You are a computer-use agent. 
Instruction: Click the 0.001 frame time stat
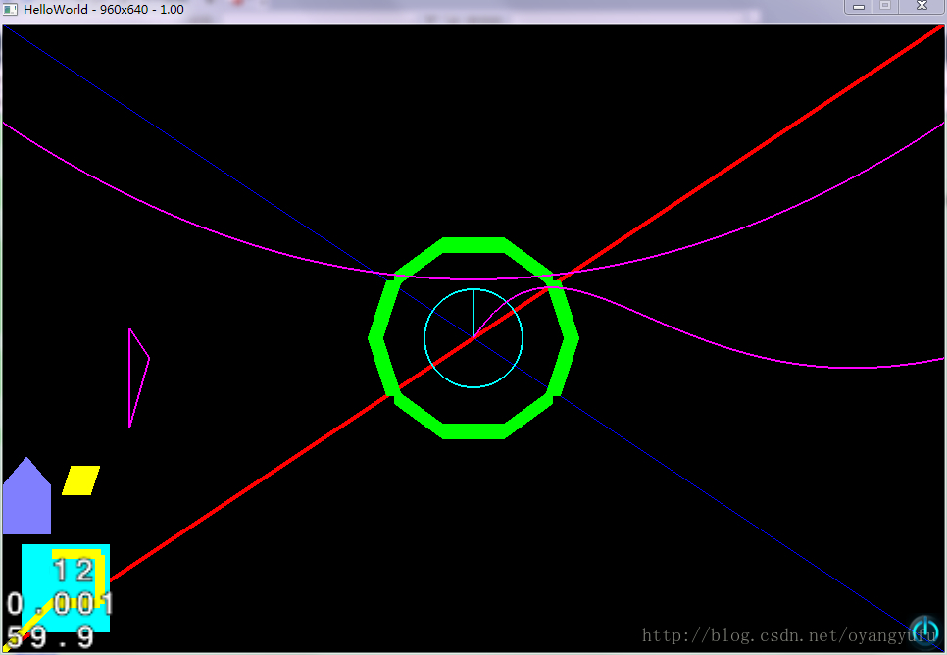pyautogui.click(x=60, y=604)
